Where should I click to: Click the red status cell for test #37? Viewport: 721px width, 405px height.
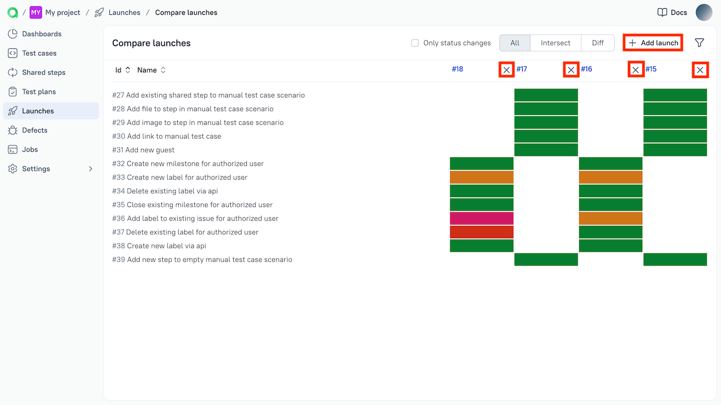tap(482, 232)
